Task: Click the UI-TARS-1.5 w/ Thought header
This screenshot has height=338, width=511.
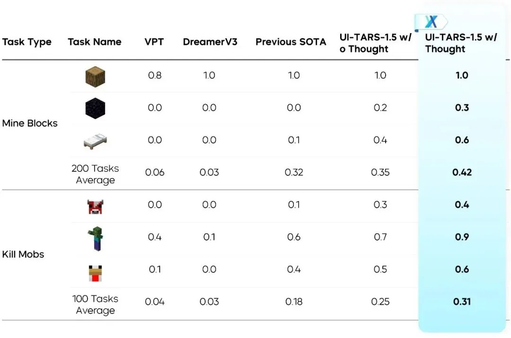Action: pos(461,43)
